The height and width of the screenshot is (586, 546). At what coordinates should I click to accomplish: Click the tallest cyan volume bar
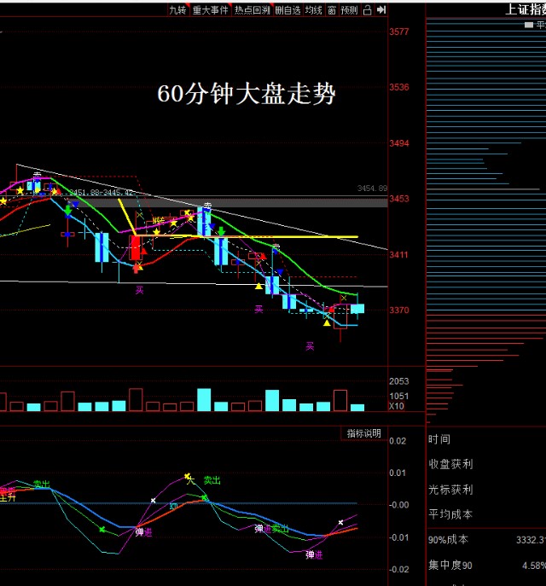(204, 399)
